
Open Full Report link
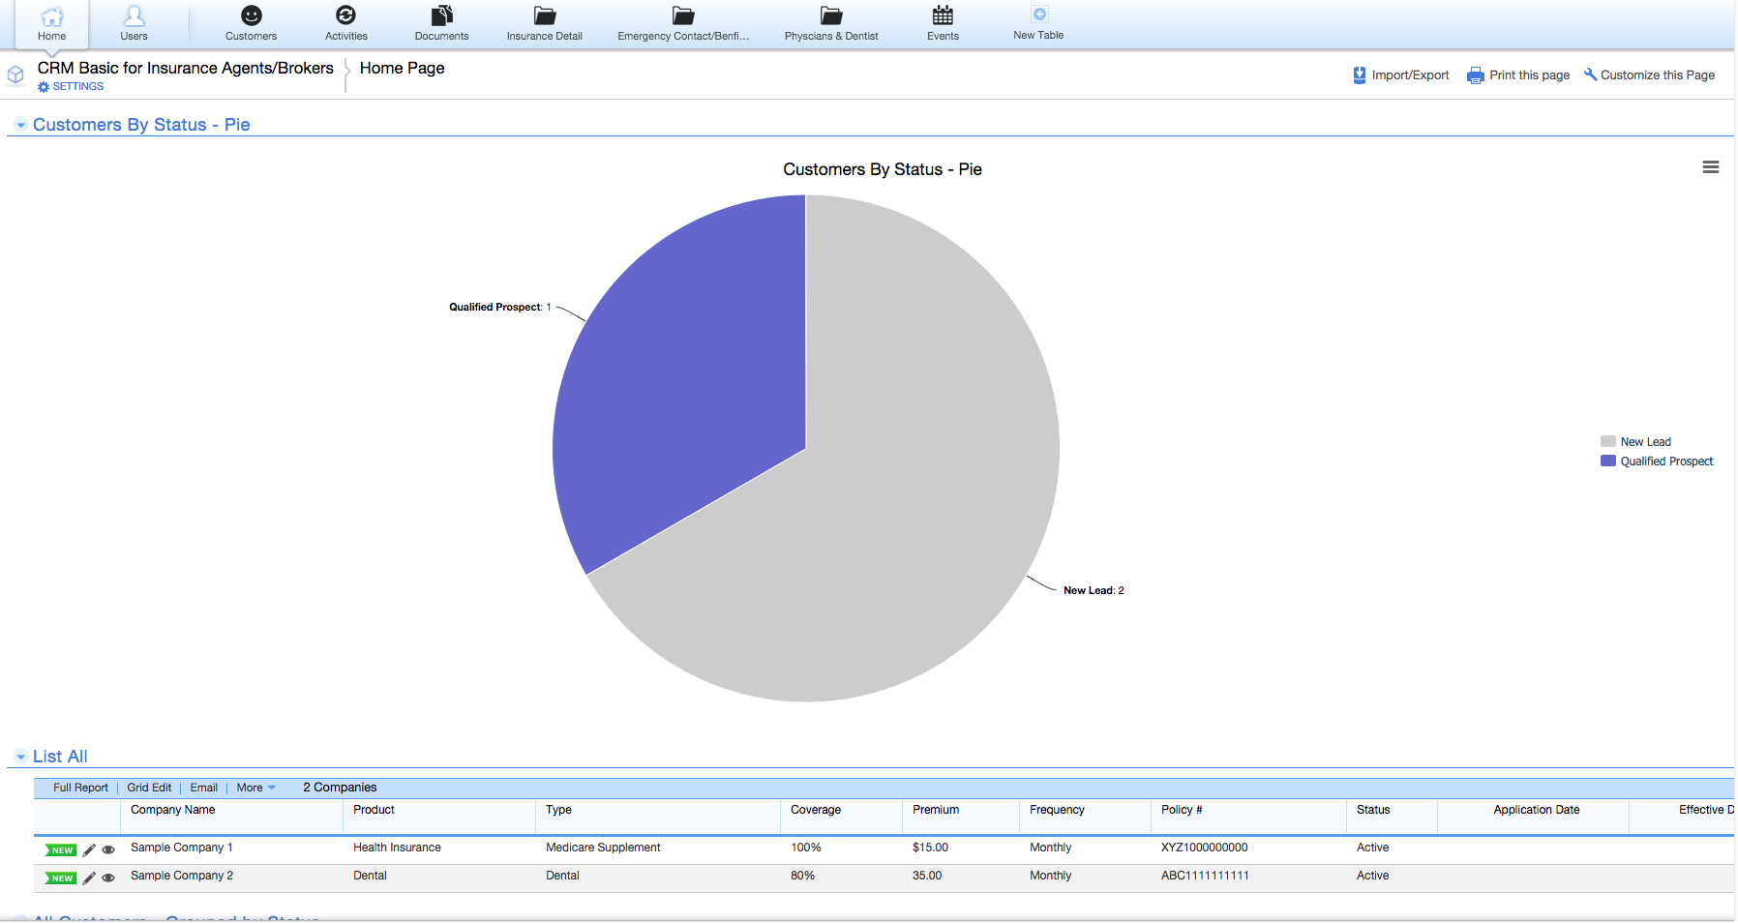[80, 788]
